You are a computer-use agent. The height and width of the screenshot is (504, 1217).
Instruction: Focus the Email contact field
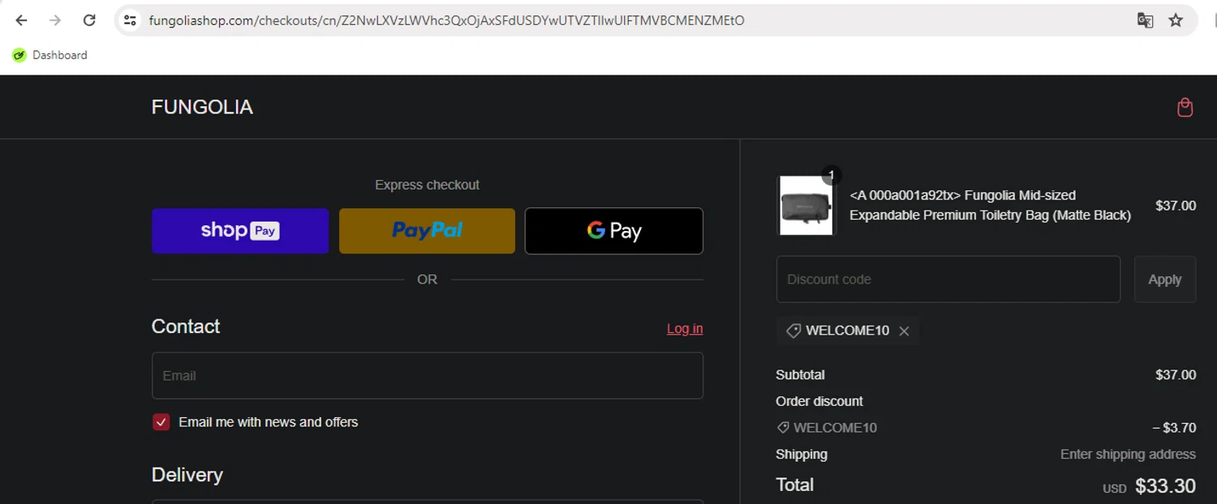(x=428, y=375)
